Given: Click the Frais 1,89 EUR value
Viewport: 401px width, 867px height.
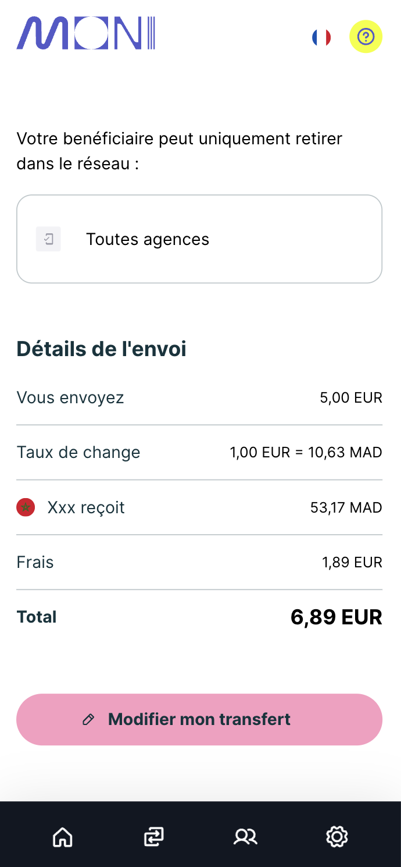Looking at the screenshot, I should click(352, 562).
